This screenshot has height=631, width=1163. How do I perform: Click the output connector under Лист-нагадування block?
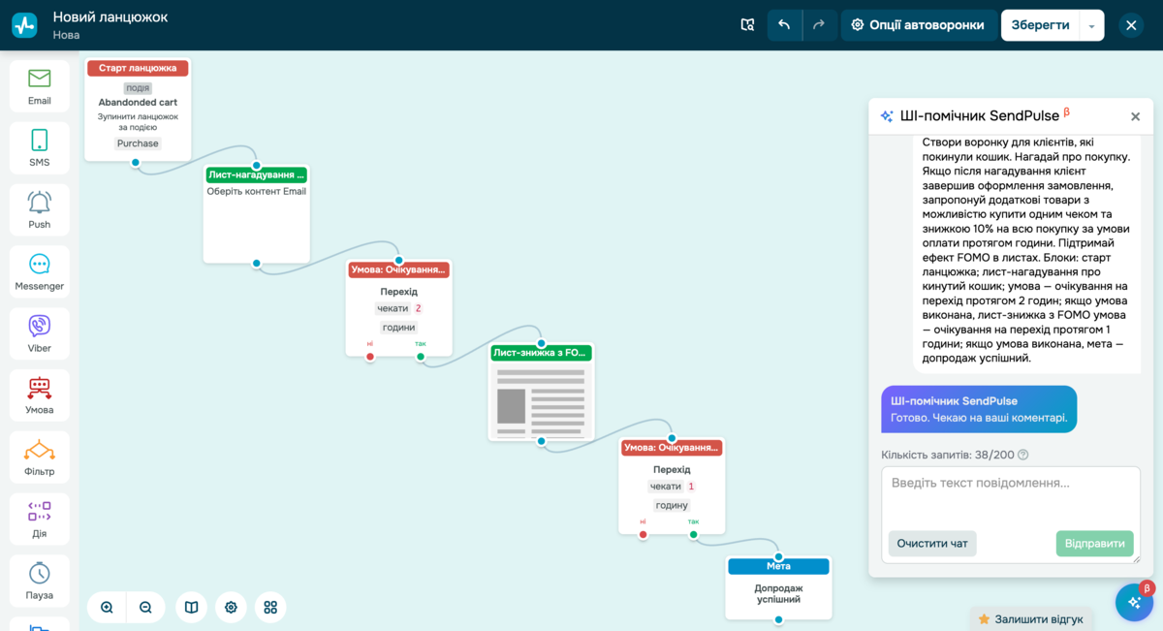257,263
